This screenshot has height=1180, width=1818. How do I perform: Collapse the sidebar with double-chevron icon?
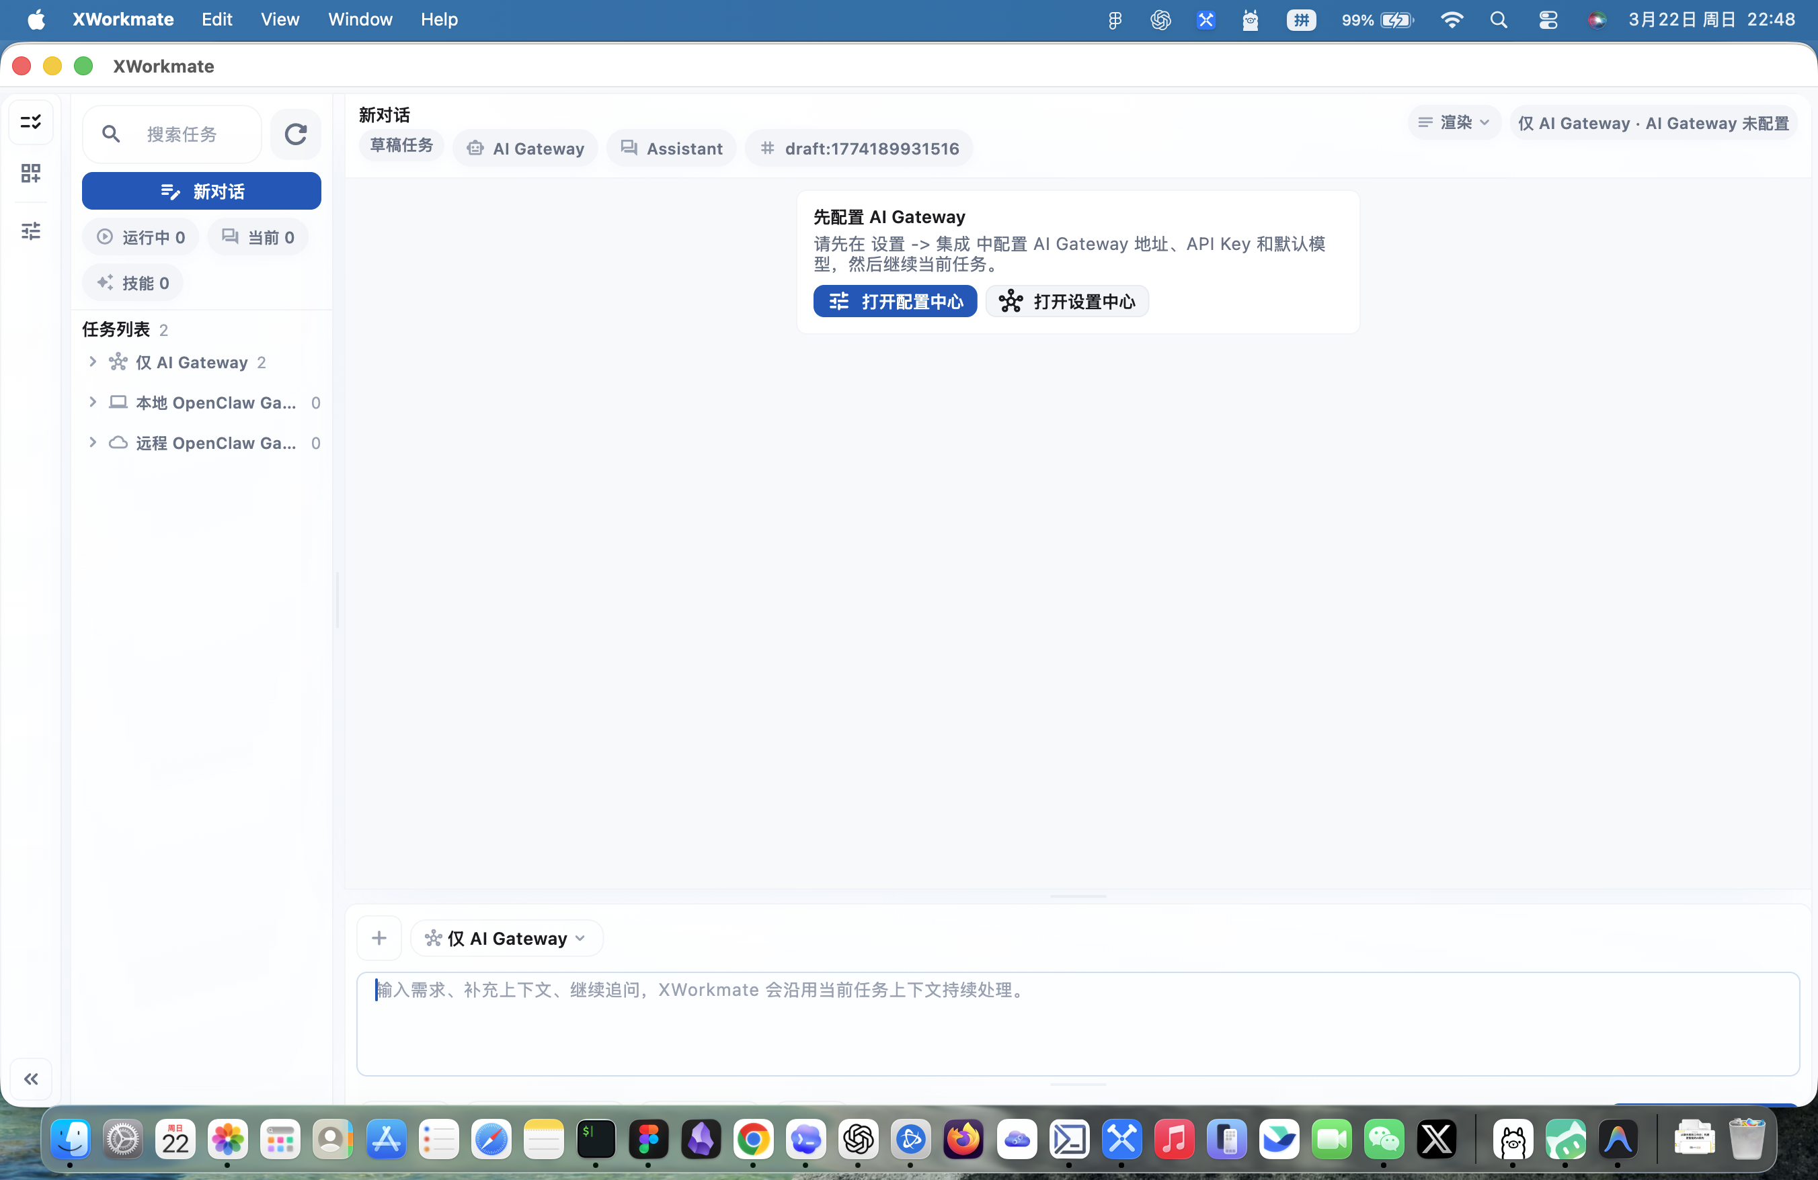point(30,1079)
